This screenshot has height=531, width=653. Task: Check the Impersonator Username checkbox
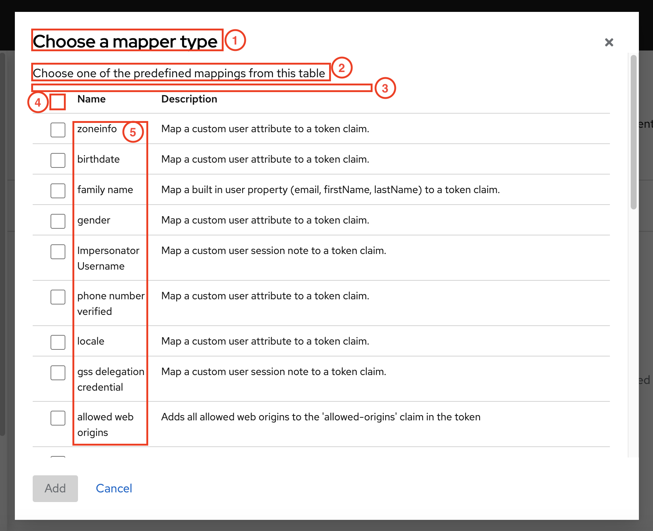click(x=58, y=251)
